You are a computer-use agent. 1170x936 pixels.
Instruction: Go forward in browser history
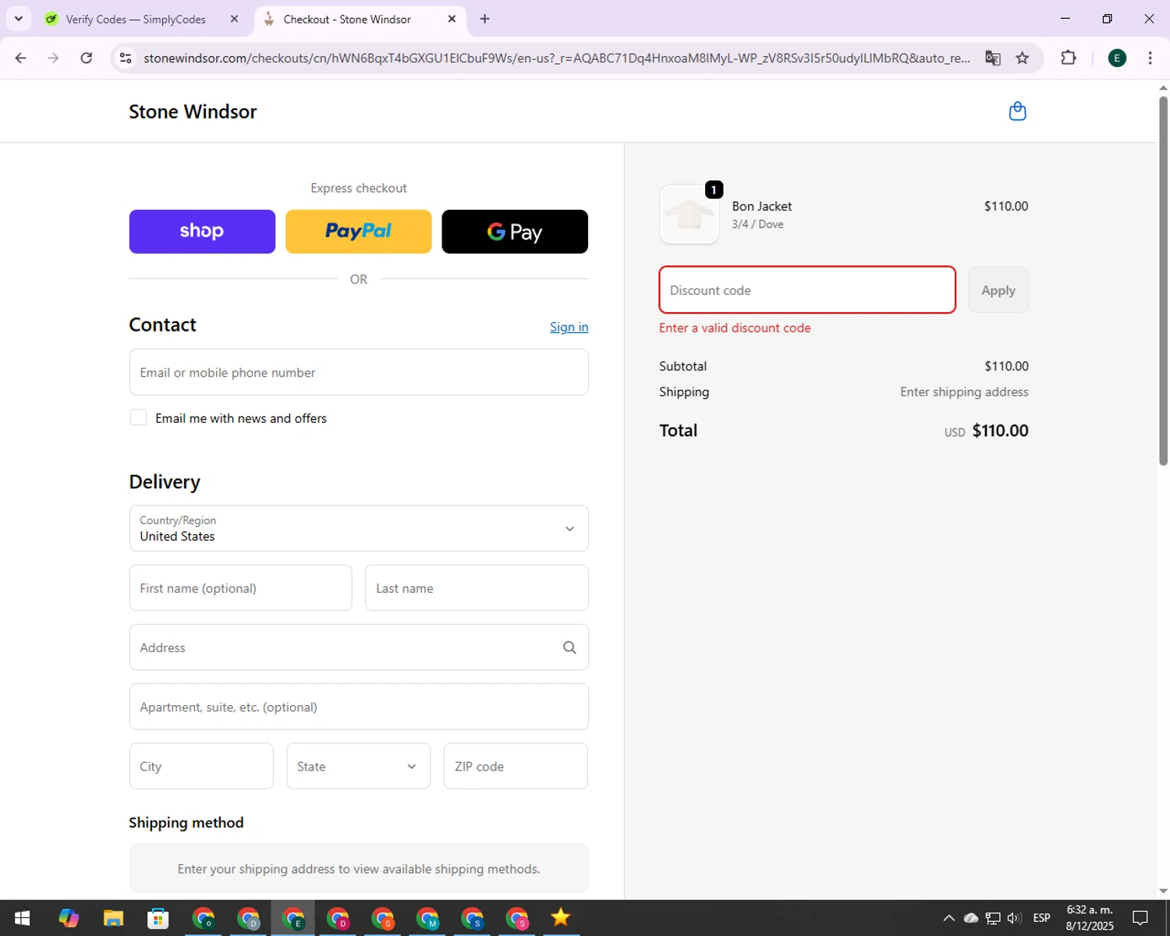(53, 58)
